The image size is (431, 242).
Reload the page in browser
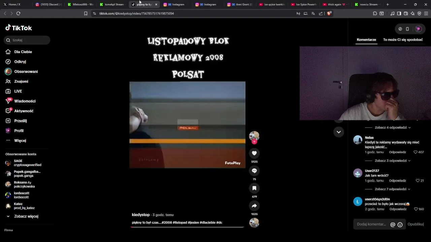click(18, 13)
